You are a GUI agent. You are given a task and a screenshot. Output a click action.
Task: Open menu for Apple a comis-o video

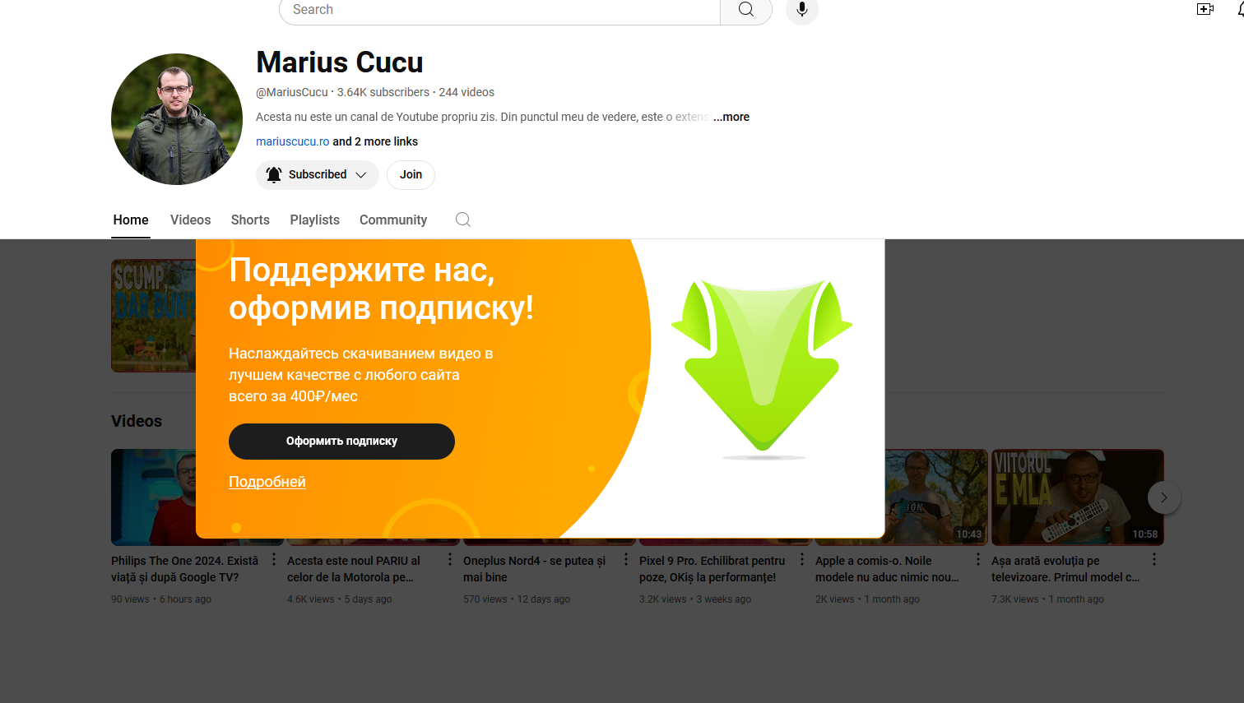pos(978,559)
